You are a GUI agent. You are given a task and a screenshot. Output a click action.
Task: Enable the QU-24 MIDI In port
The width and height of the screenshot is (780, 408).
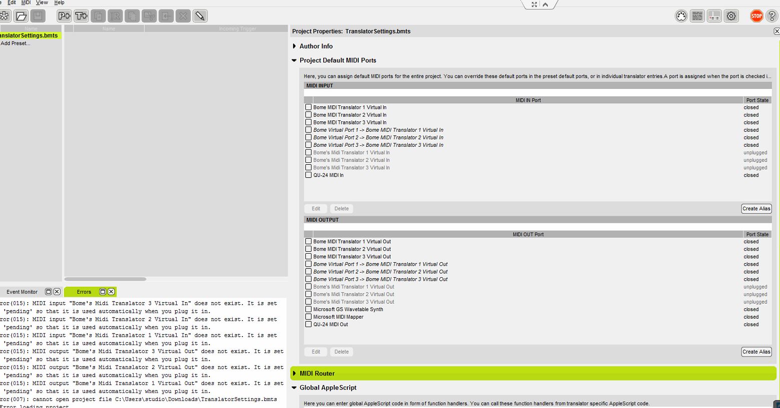[x=308, y=175]
